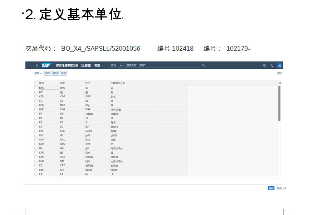Tick the checkbox for unit DEG

(36, 105)
